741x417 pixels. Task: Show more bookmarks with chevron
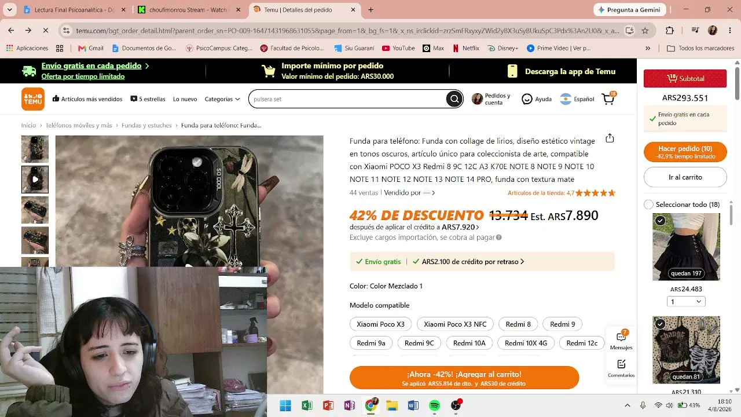point(648,48)
